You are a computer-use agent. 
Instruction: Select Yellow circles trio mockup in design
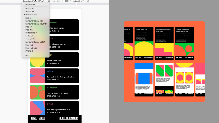(144, 43)
